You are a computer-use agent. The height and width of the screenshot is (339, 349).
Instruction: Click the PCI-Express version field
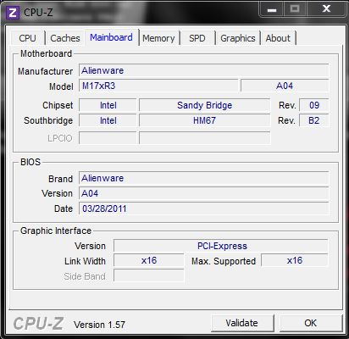point(221,246)
